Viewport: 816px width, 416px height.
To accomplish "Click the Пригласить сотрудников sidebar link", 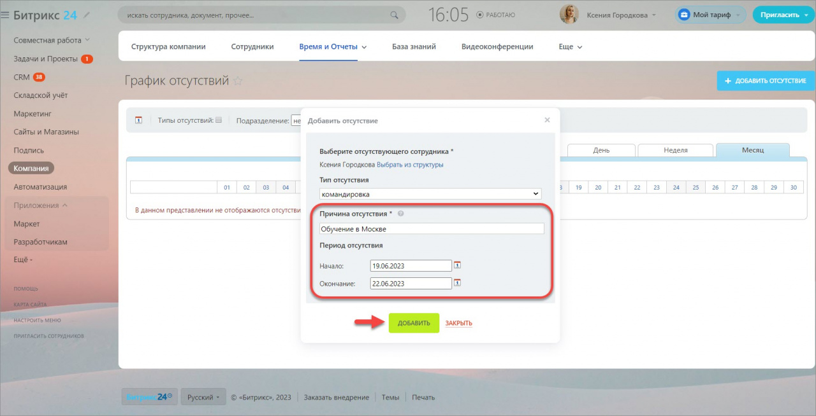I will click(48, 336).
